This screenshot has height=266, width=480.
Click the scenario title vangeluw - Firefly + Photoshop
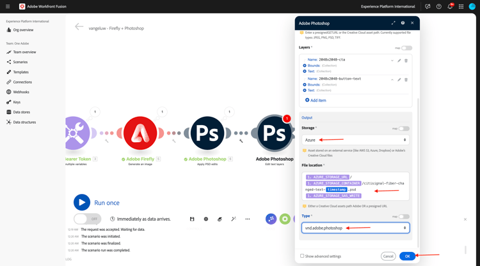(x=116, y=28)
